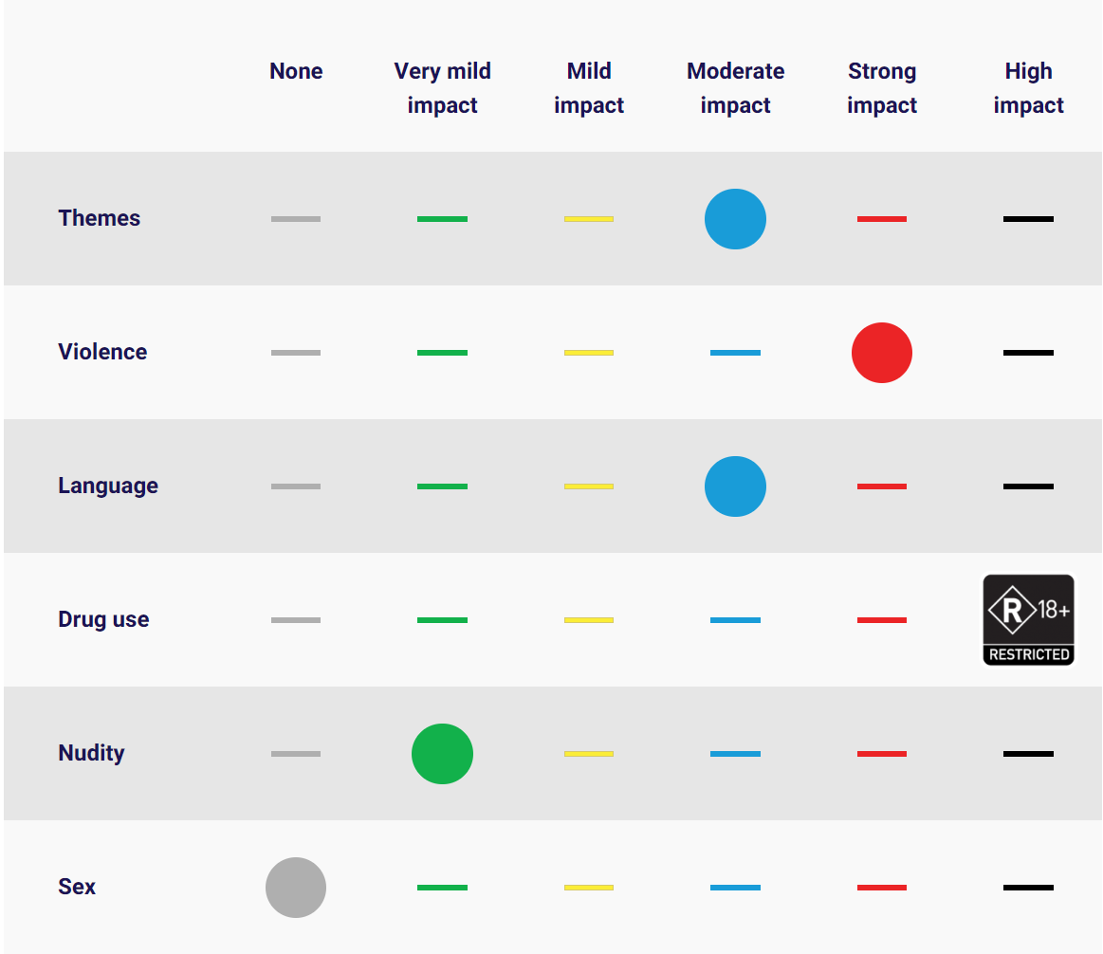The height and width of the screenshot is (954, 1103).
Task: Click the black High impact dash for Sex
Action: coord(1028,888)
